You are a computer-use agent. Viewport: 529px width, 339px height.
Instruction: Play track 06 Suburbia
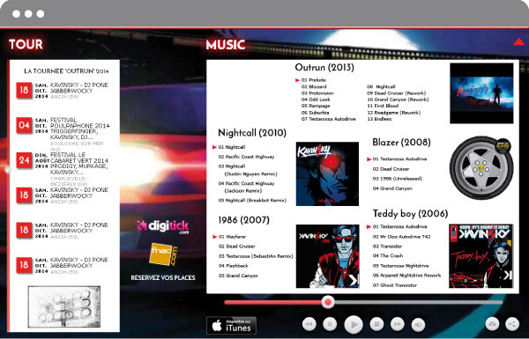[x=315, y=113]
